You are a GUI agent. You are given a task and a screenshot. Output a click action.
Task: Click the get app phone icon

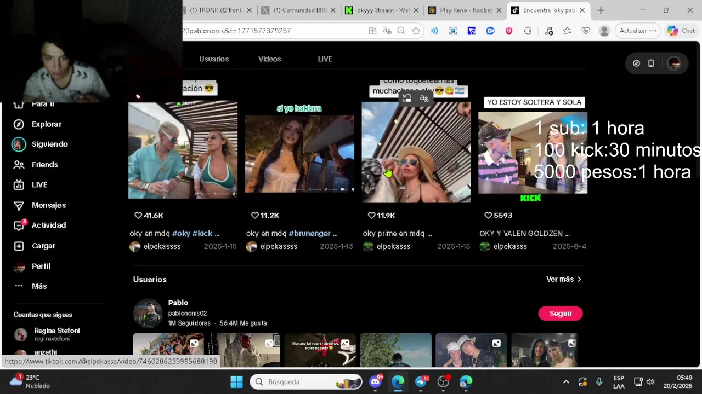(651, 63)
